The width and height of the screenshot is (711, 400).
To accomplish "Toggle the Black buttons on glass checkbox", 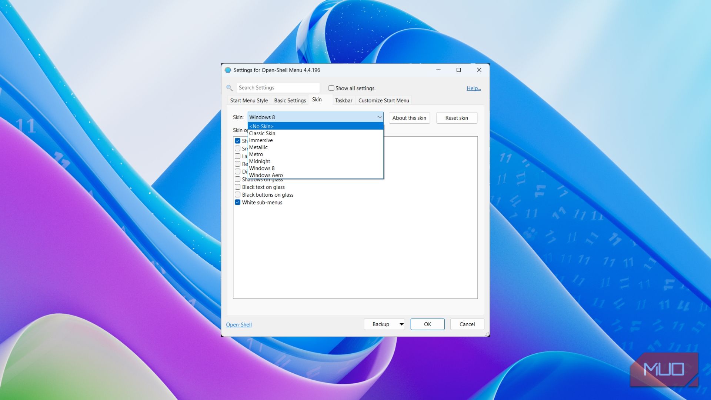I will click(x=238, y=195).
